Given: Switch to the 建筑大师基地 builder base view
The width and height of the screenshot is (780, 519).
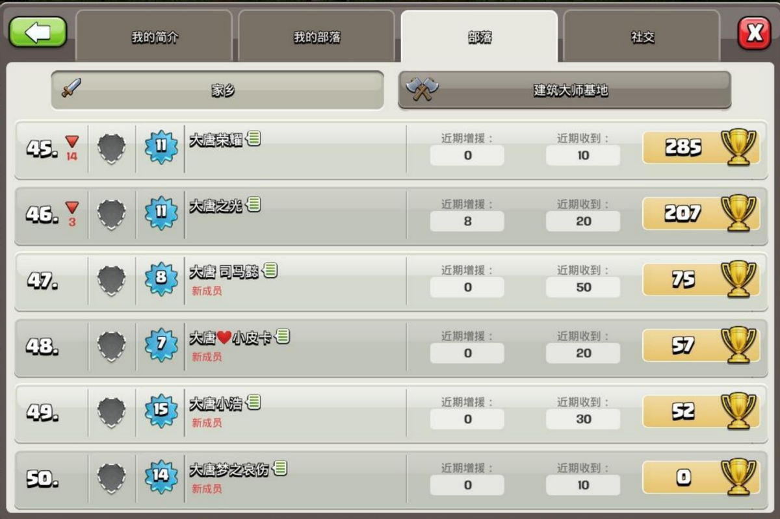Looking at the screenshot, I should [x=564, y=90].
